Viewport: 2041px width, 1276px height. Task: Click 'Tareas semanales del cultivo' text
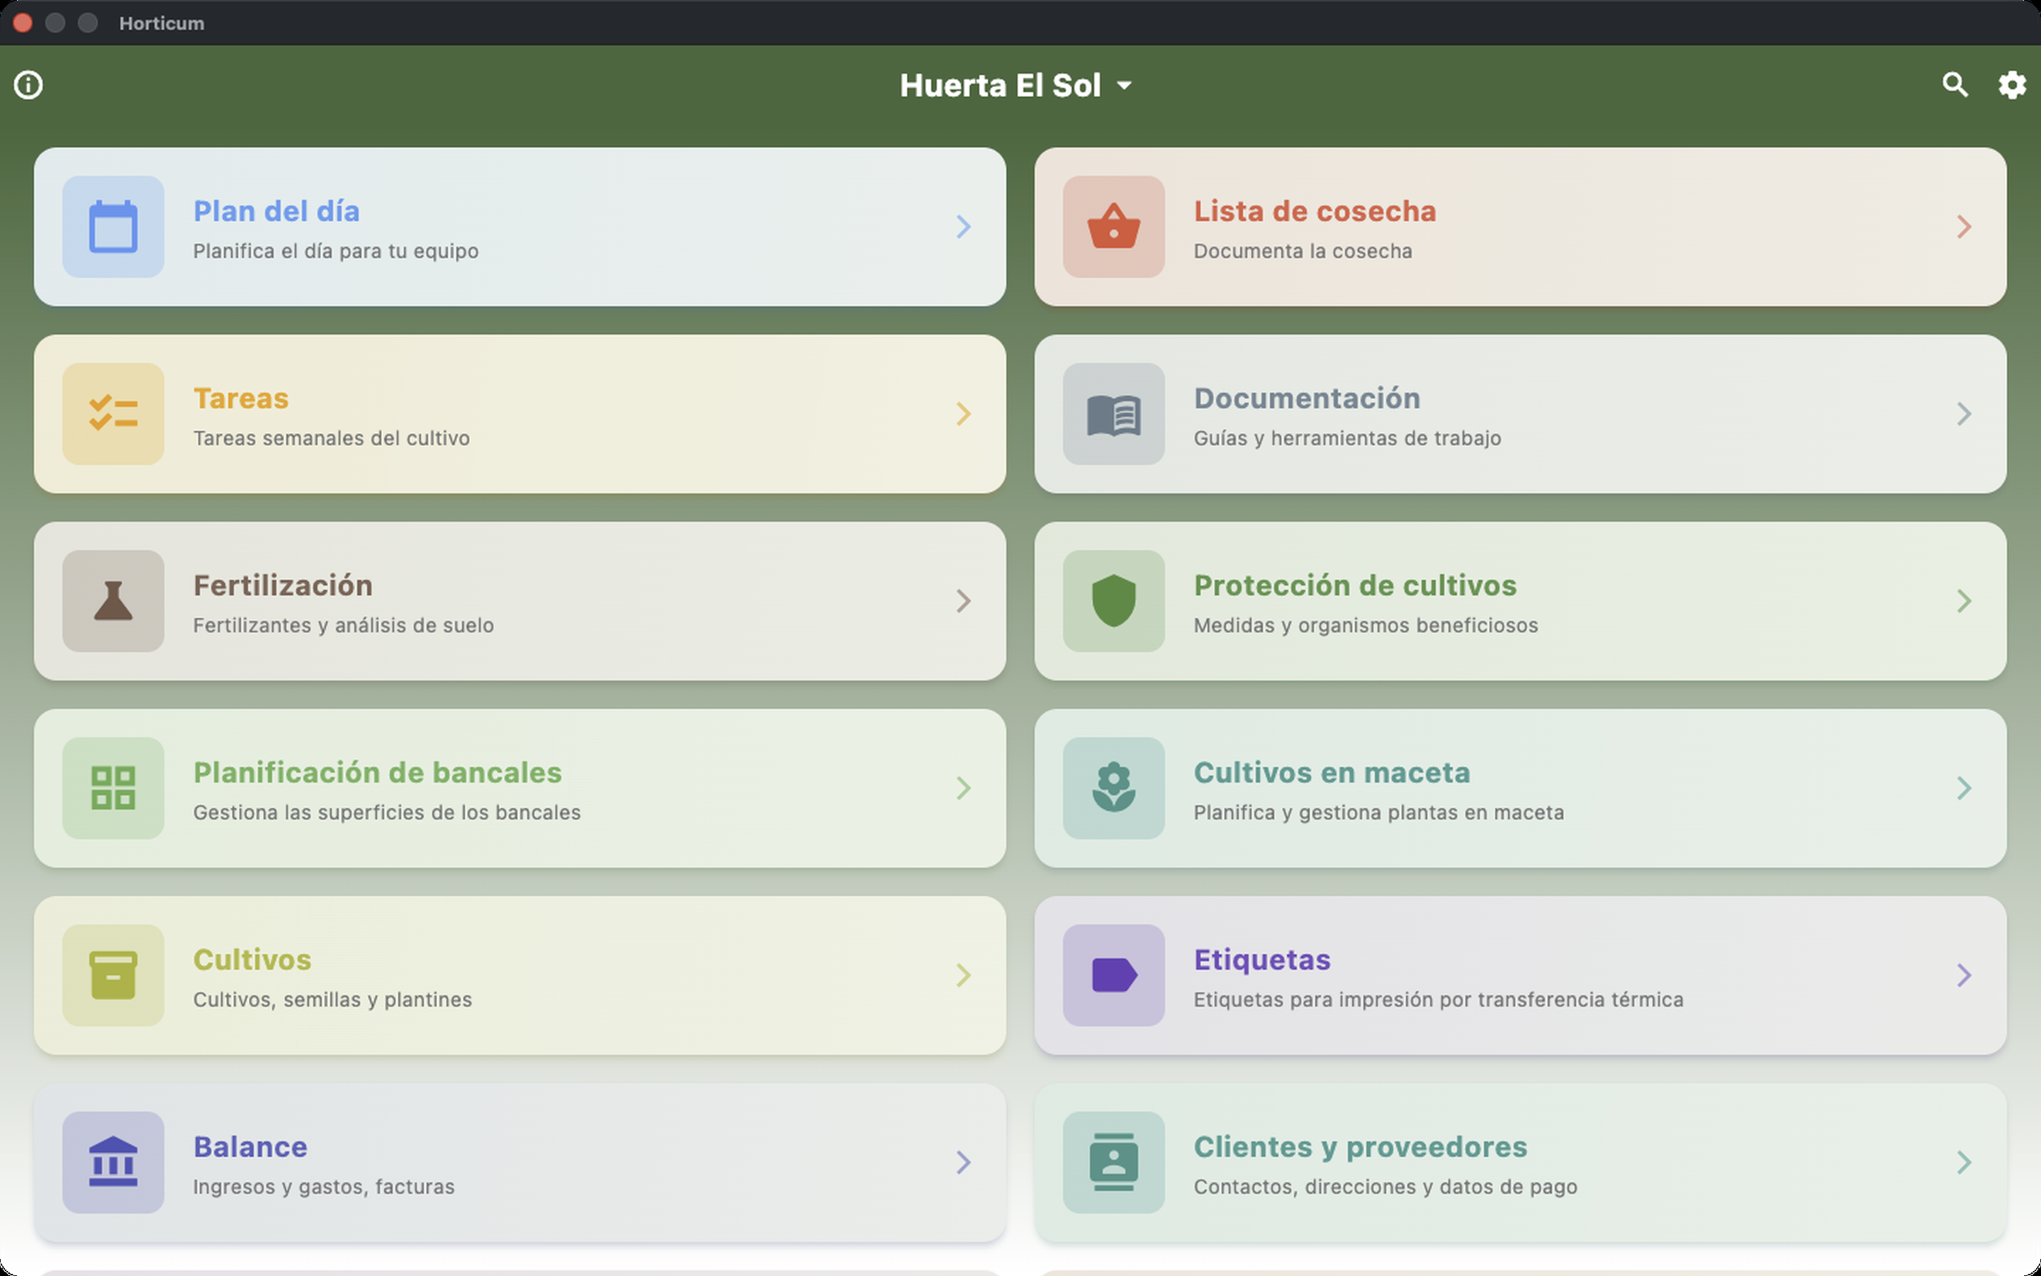pos(332,438)
